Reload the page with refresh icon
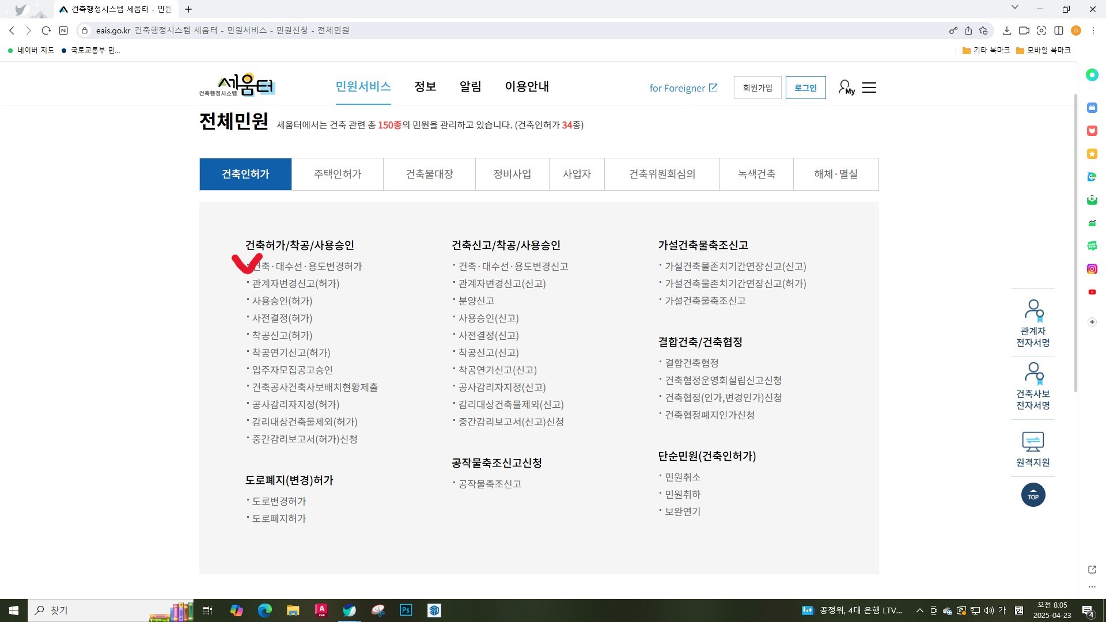Viewport: 1106px width, 622px height. coord(46,31)
